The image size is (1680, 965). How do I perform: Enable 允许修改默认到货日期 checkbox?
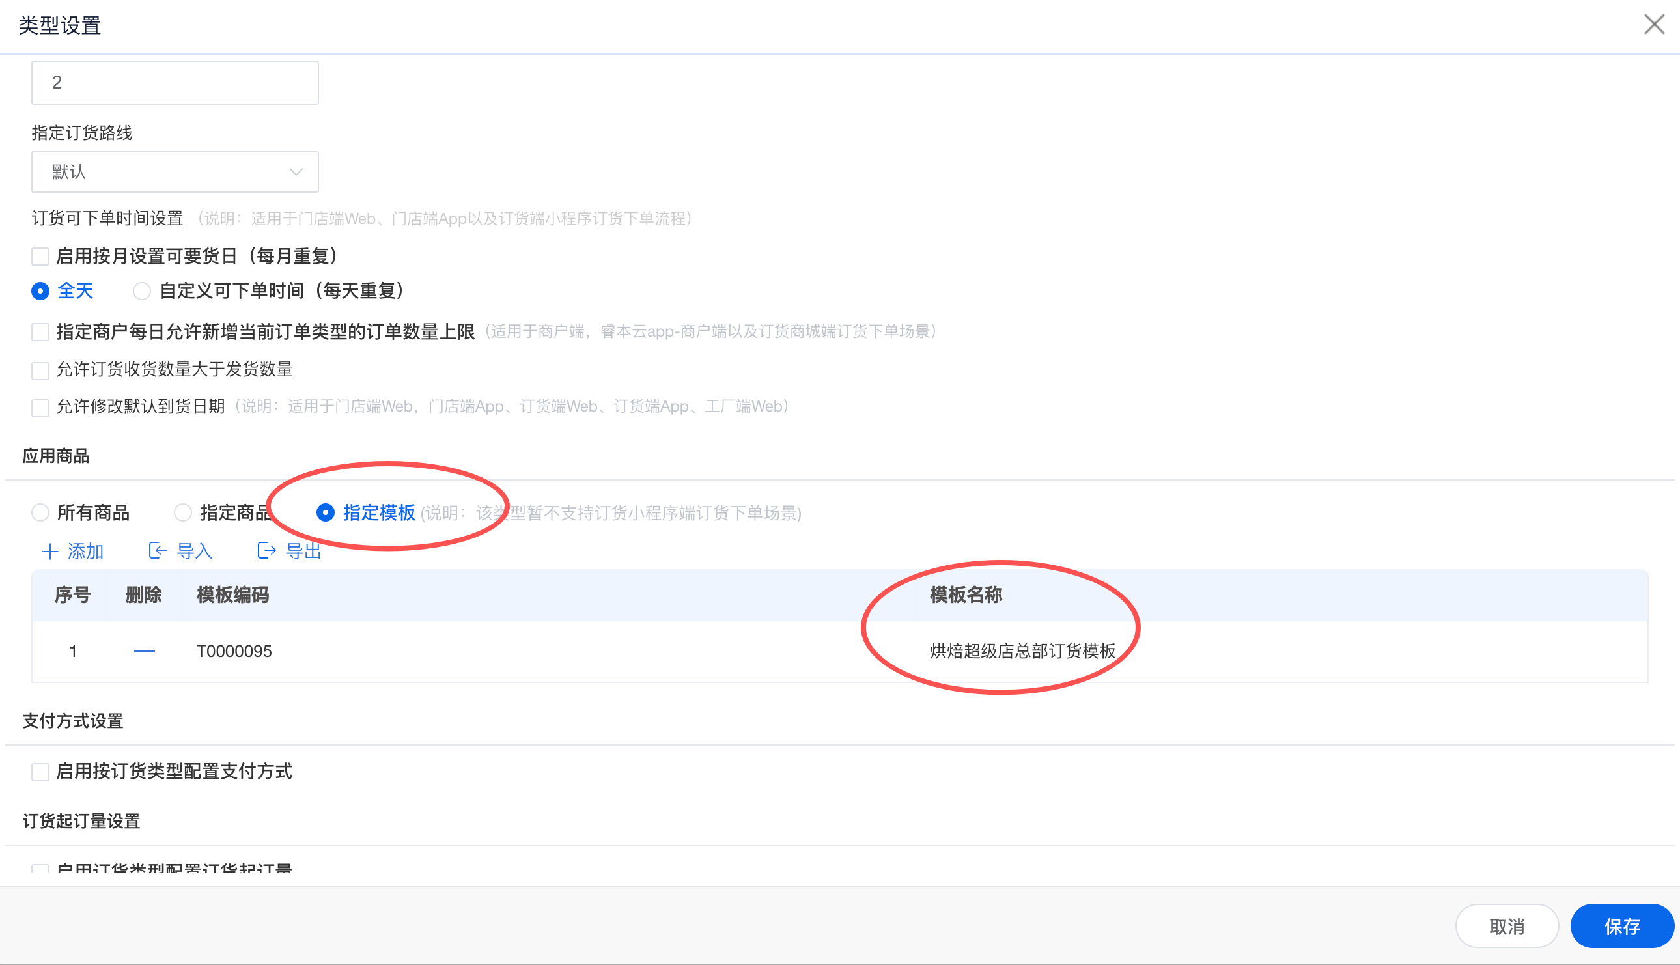point(40,407)
